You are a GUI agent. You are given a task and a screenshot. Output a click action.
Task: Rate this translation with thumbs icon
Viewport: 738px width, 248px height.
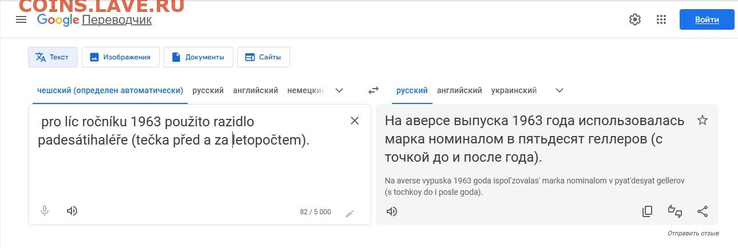pyautogui.click(x=675, y=211)
